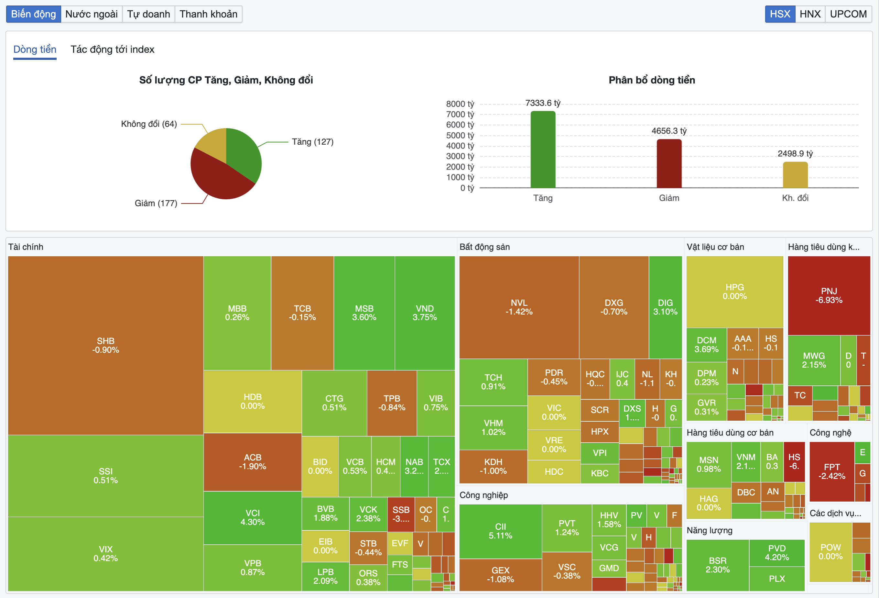Select the NVL treemap tile
This screenshot has width=879, height=598.
519,307
